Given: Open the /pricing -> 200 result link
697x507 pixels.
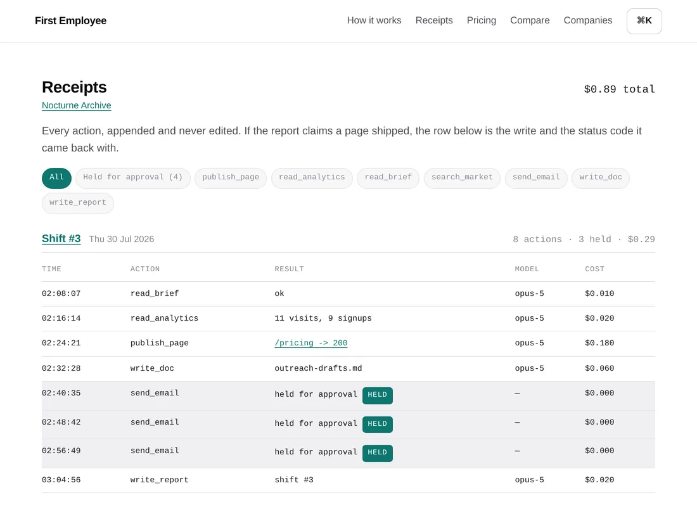Looking at the screenshot, I should click(x=311, y=343).
